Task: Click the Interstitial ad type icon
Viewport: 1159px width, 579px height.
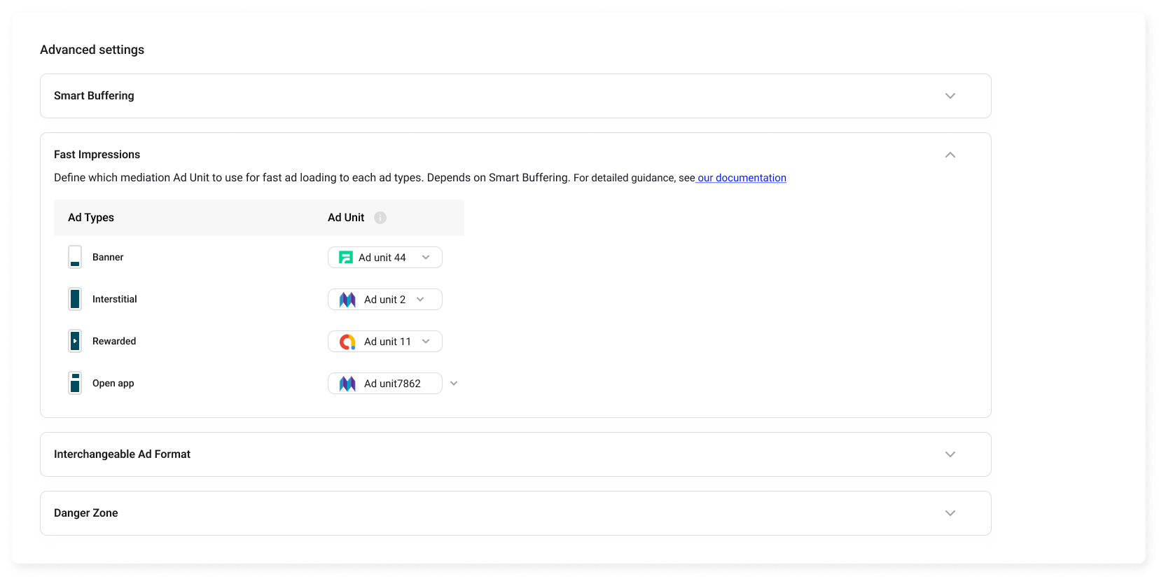Action: 75,299
